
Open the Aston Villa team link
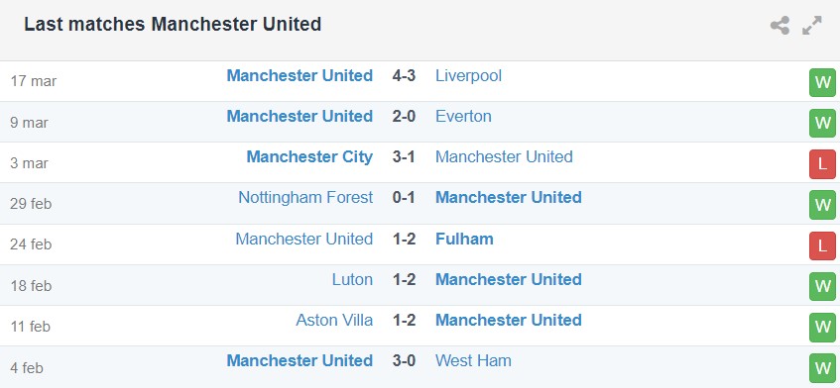pos(334,320)
